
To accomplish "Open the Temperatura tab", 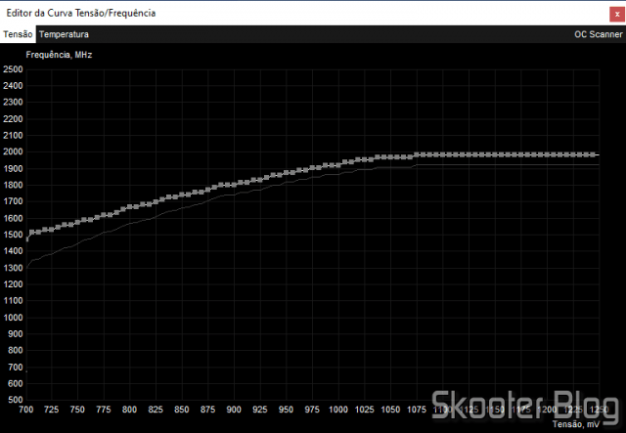I will (x=64, y=34).
